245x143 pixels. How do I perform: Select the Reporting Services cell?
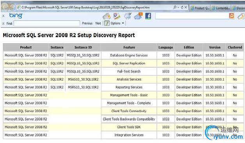click(x=129, y=87)
